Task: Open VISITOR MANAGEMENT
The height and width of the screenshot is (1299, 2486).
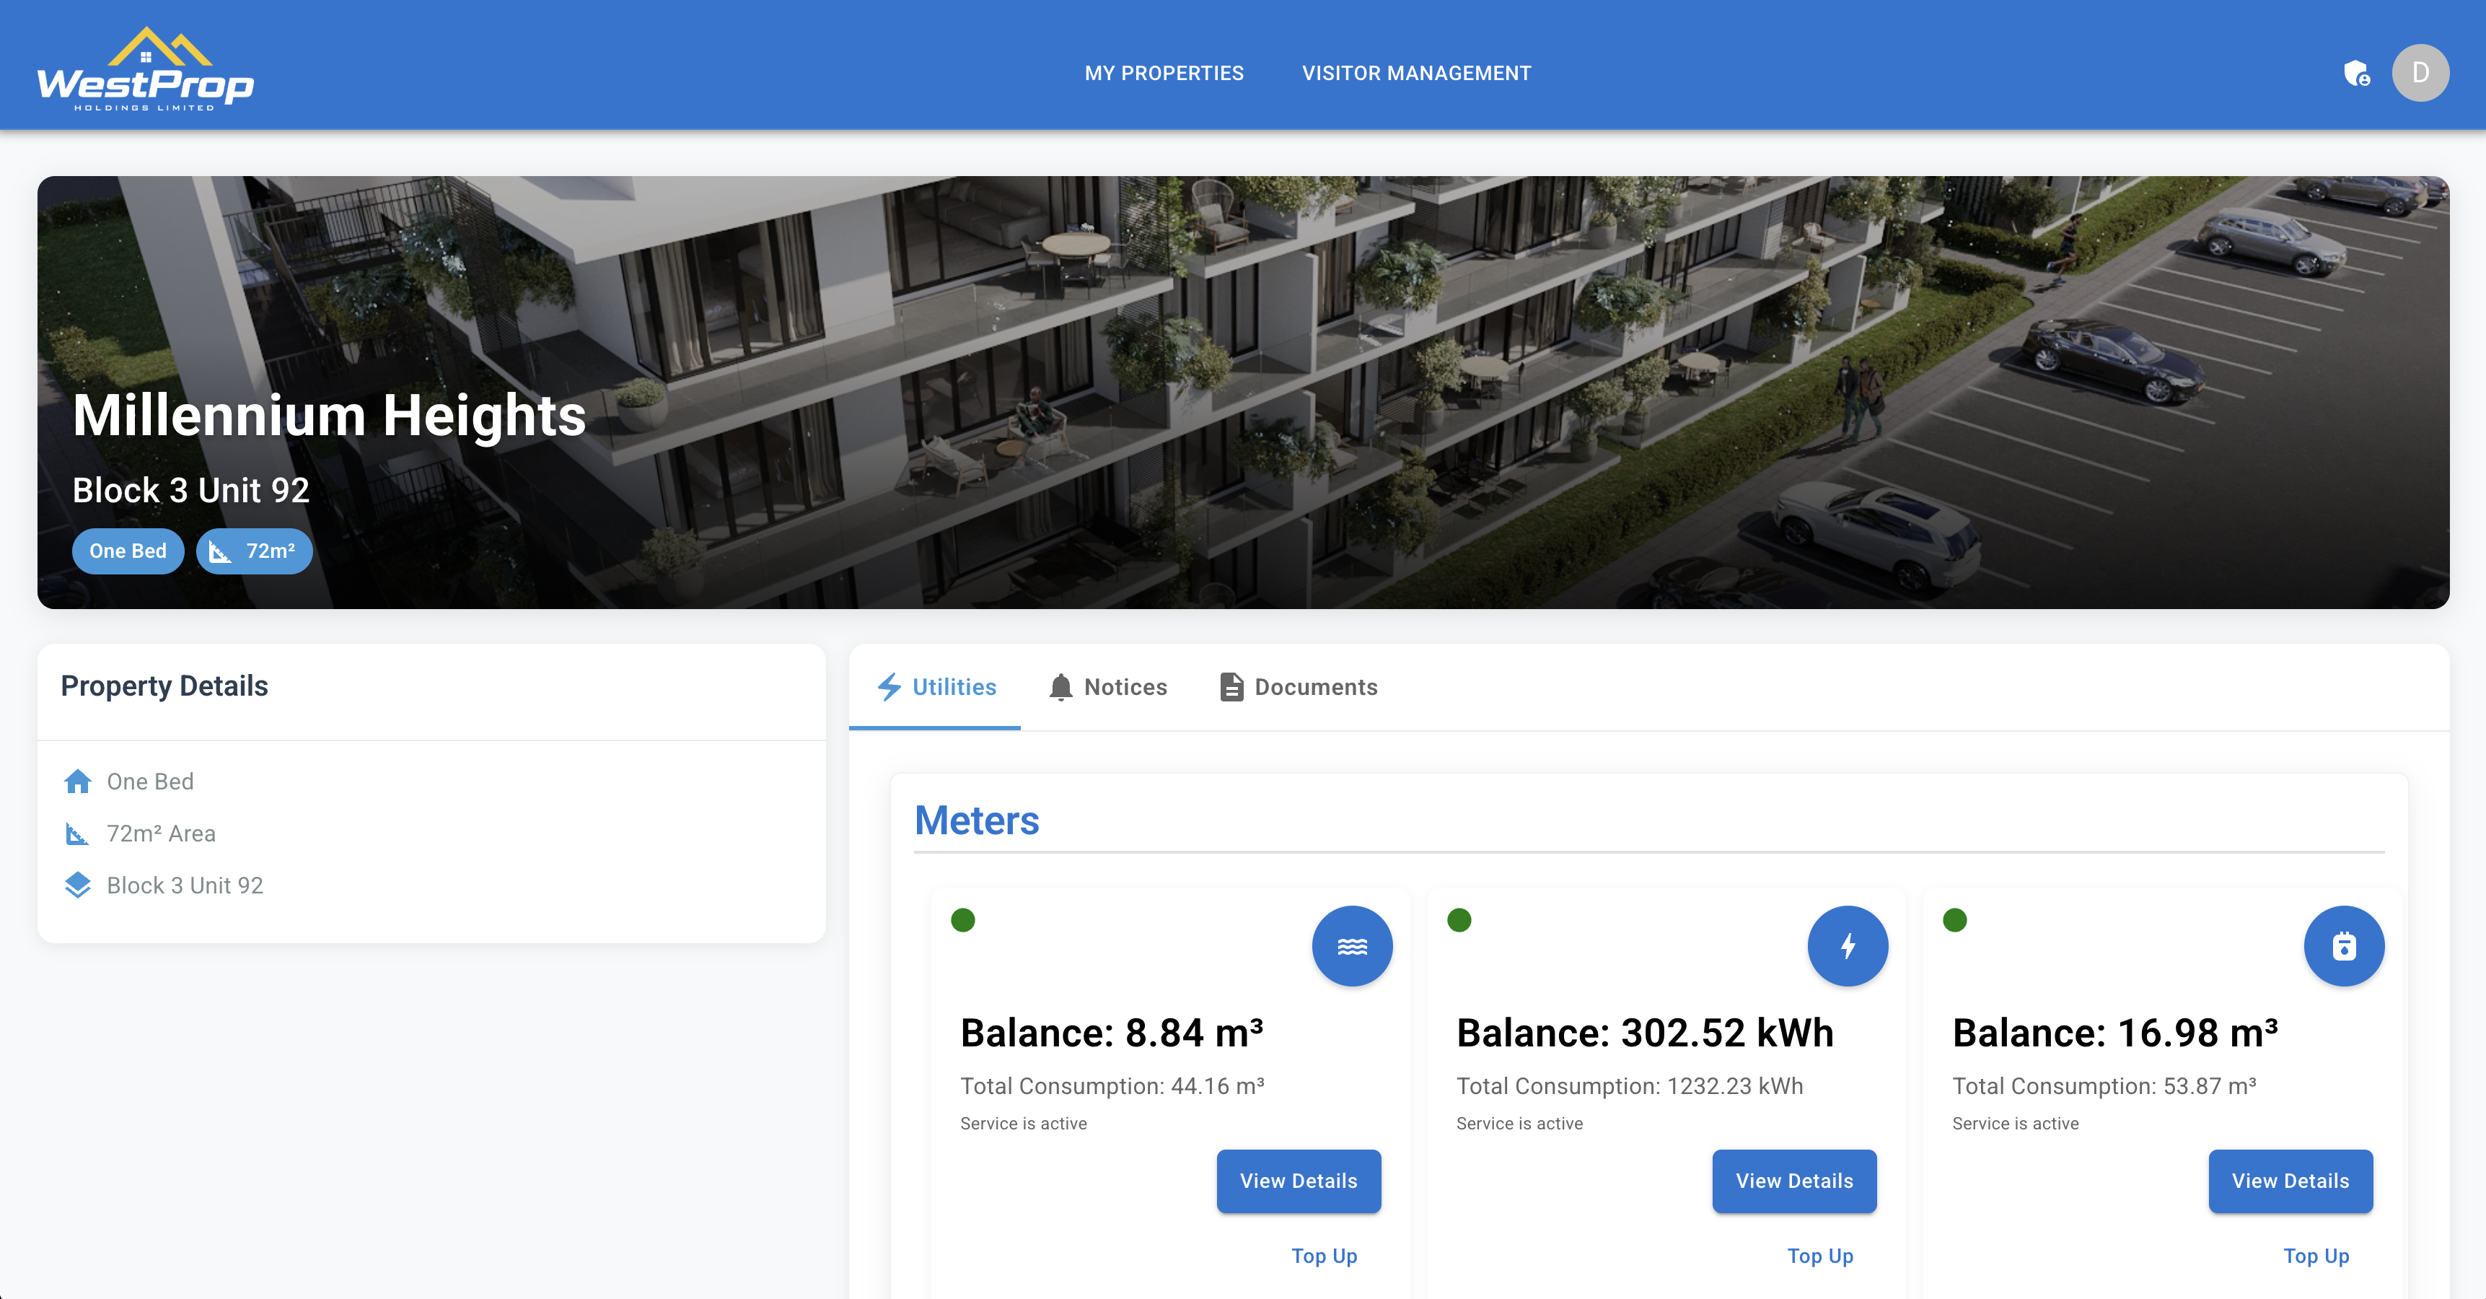Action: (1415, 72)
